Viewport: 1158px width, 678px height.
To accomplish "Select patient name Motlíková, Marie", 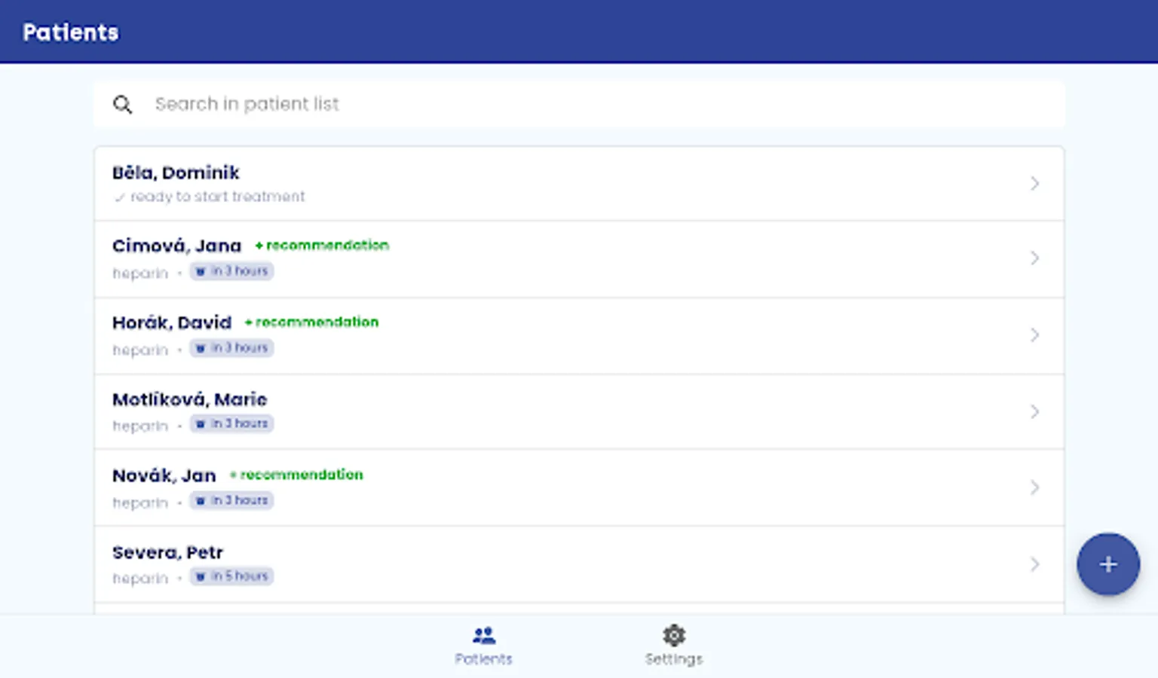I will (190, 399).
